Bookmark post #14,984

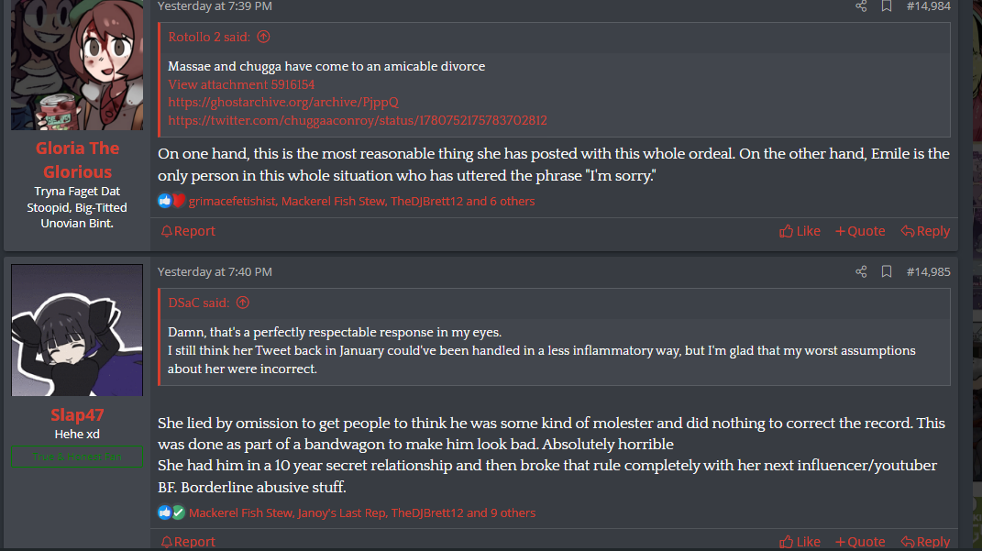coord(887,6)
